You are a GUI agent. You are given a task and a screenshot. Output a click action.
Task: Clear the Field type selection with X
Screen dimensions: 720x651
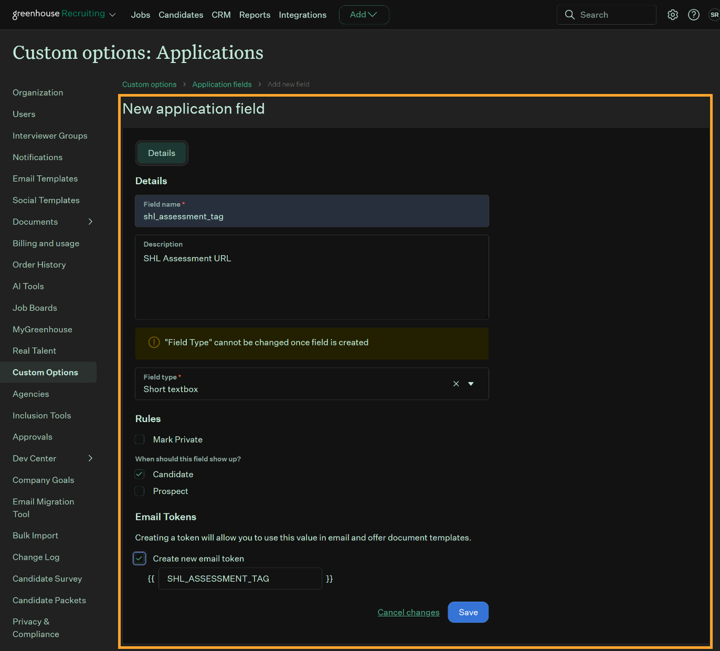coord(456,384)
